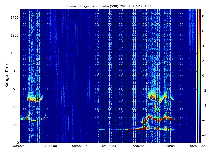Click the 20:00:00 time axis label

point(168,146)
